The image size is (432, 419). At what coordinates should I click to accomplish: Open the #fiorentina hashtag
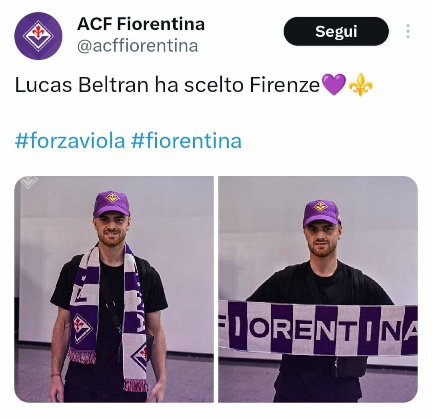186,141
